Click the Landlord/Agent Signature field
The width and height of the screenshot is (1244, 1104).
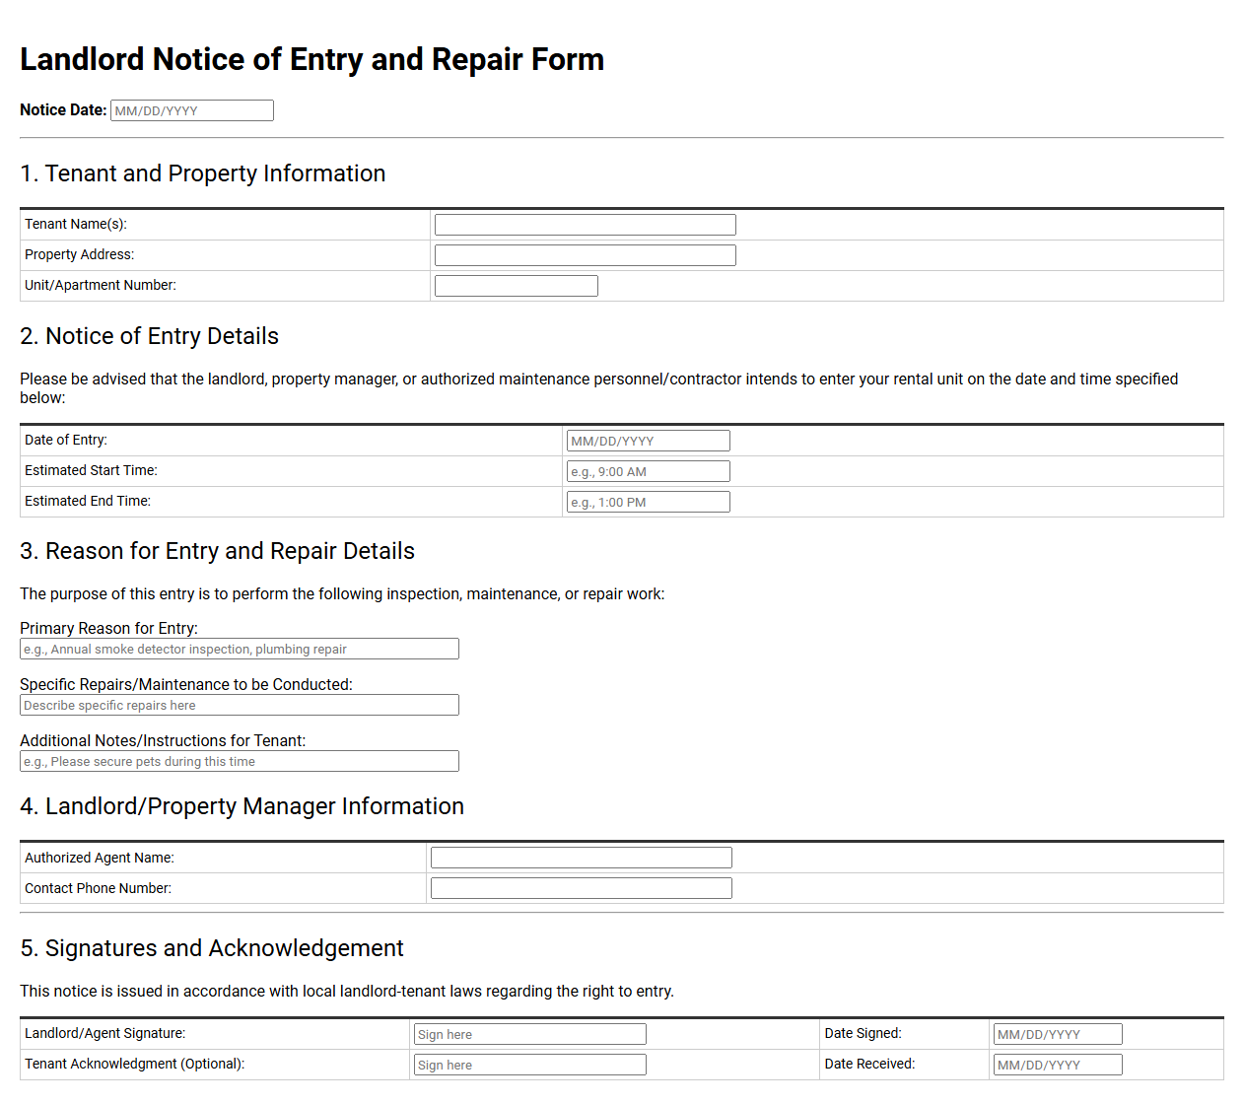[x=530, y=1034]
